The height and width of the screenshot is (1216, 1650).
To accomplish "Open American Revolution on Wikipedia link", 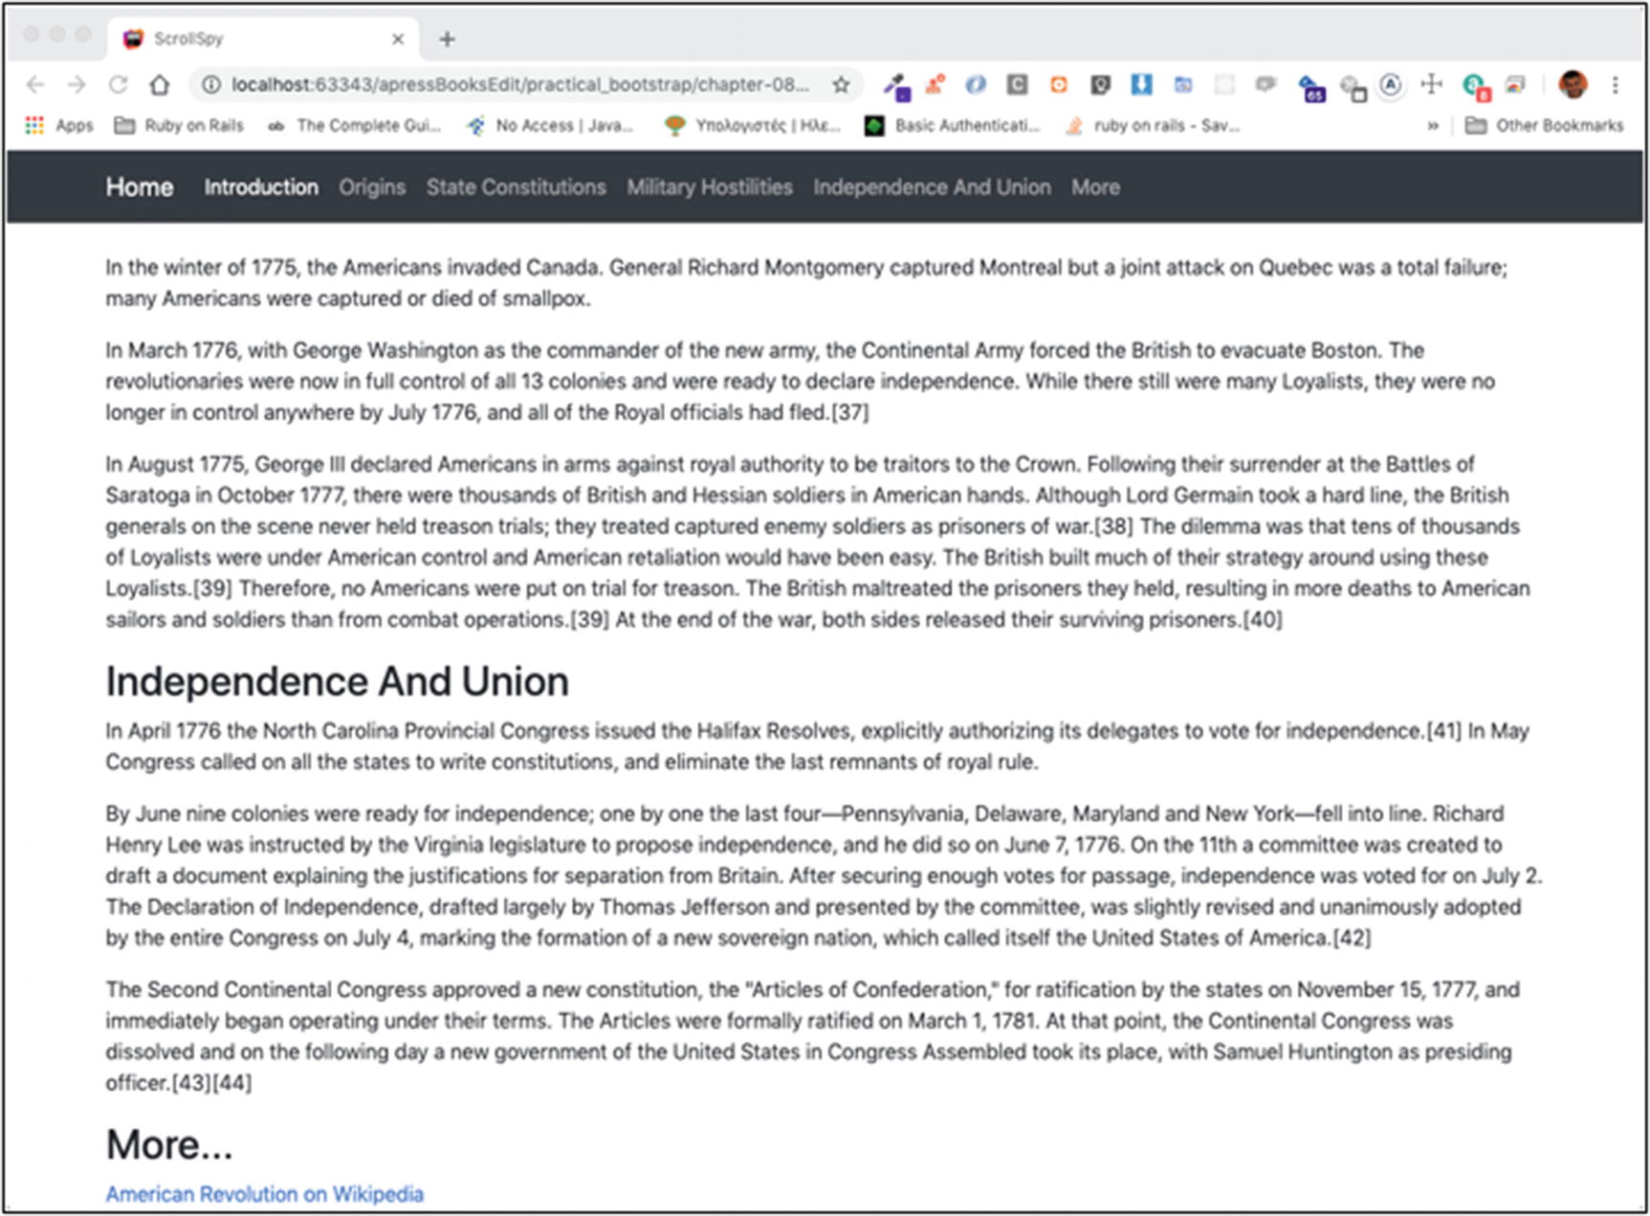I will point(264,1194).
